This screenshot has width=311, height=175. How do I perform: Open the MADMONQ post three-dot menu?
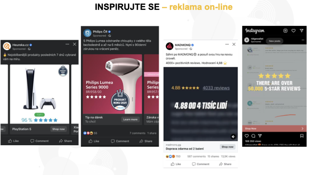[227, 44]
